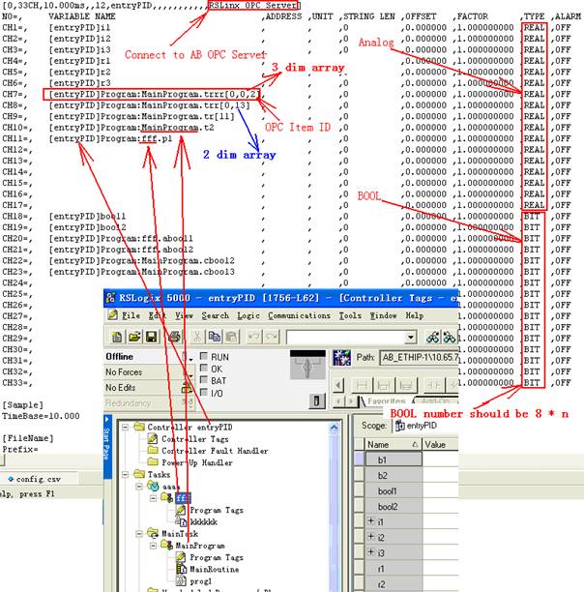Viewport: 584px width, 592px height.
Task: Click the binoculars Find icon
Action: [435, 337]
